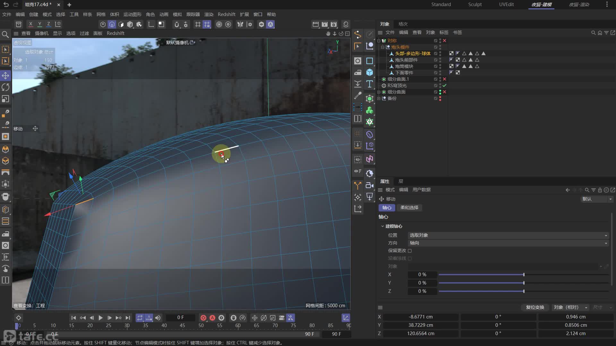This screenshot has height=346, width=616.
Task: Adjust the X axis percent slider
Action: coord(524,275)
